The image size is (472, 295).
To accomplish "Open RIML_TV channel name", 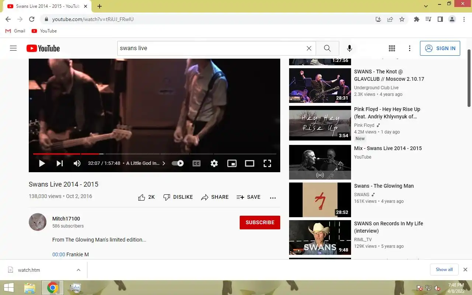I will (363, 240).
